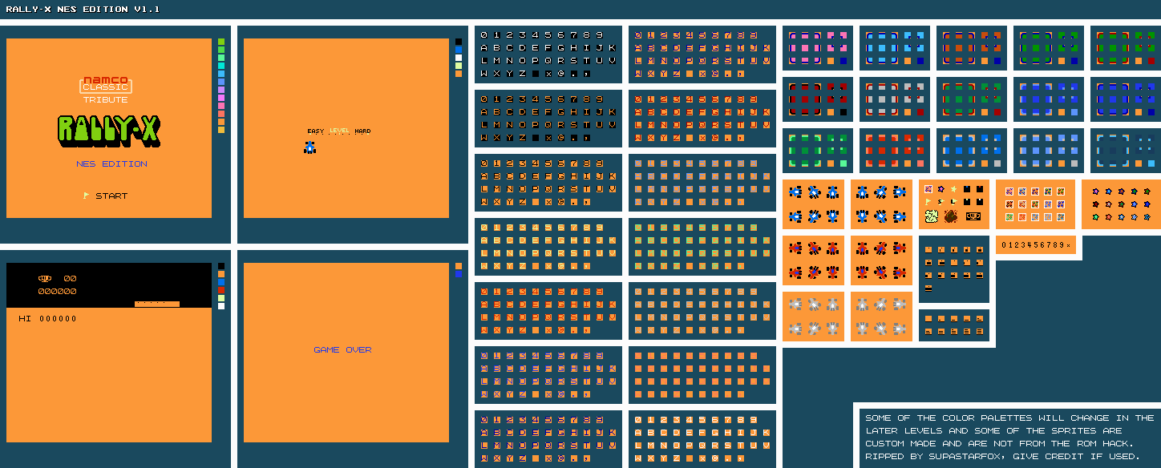This screenshot has height=468, width=1161.
Task: Click the CUSTOM MADE AND ARE NOT line
Action: (1000, 443)
